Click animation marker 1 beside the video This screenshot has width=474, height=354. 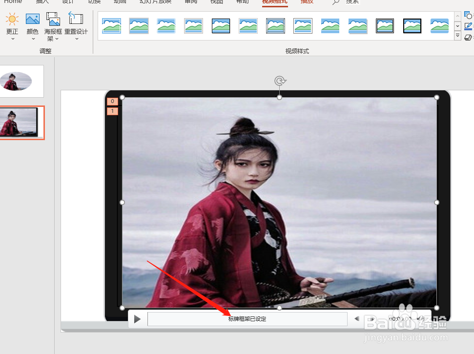[112, 111]
